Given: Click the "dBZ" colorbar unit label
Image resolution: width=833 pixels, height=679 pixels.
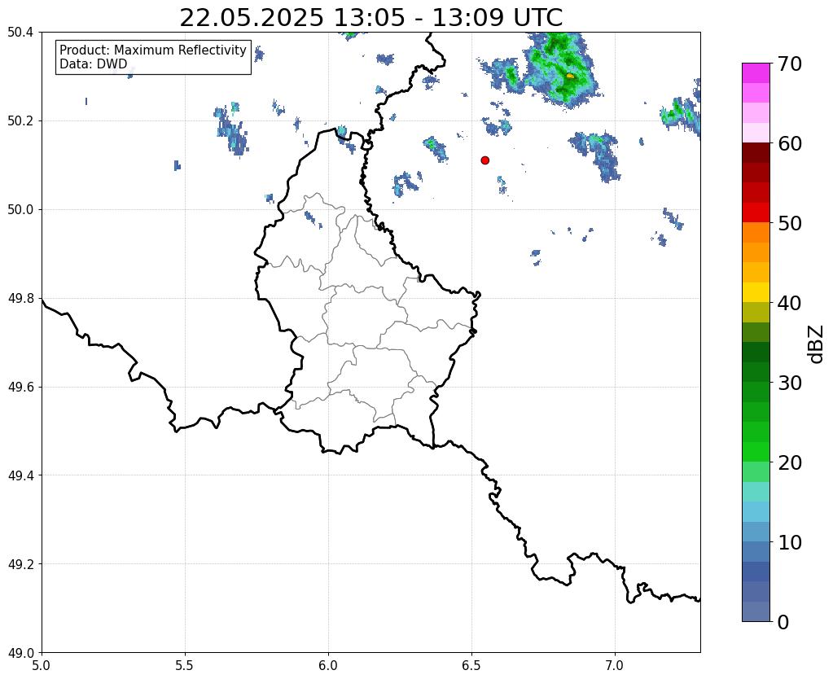Looking at the screenshot, I should coord(817,344).
